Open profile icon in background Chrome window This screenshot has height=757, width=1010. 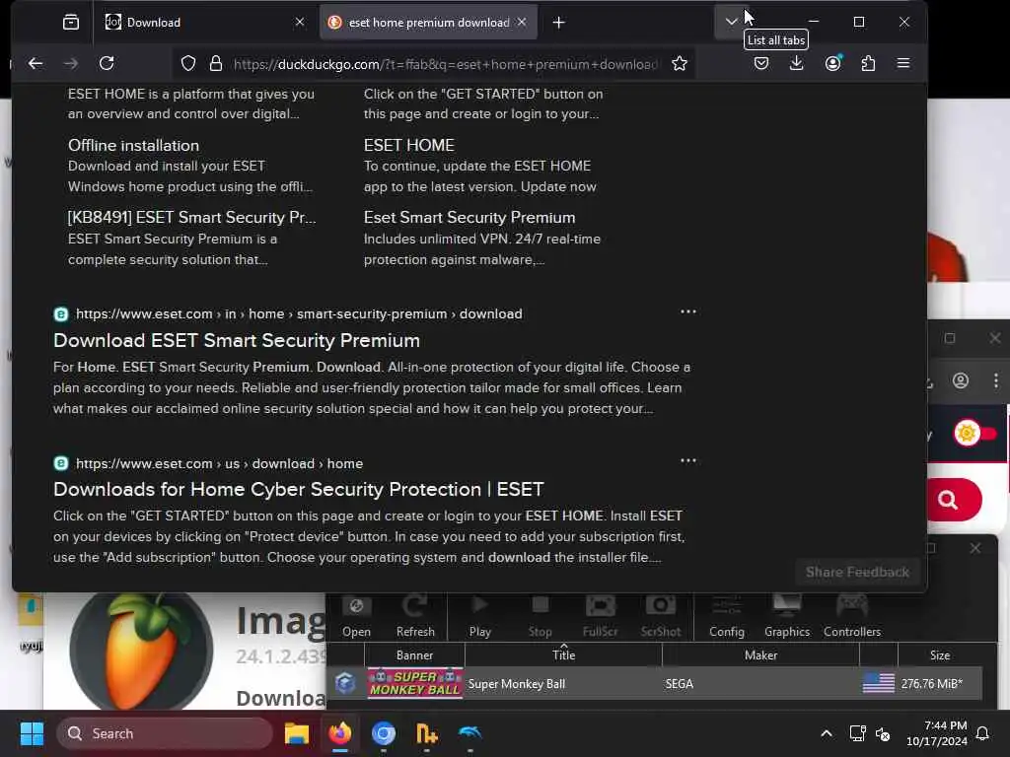(961, 381)
